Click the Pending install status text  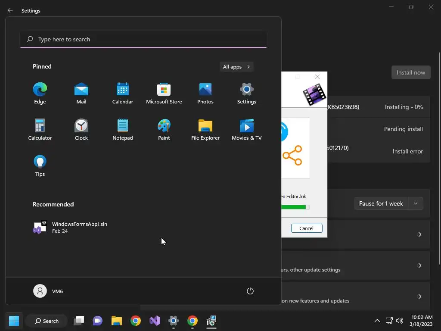(403, 129)
